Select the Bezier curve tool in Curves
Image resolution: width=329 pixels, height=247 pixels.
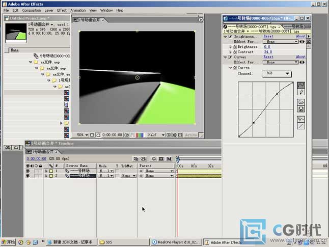pyautogui.click(x=301, y=85)
